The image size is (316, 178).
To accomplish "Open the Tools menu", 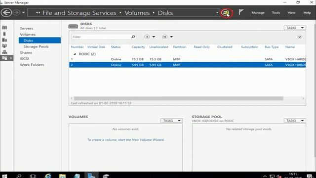I will click(276, 12).
